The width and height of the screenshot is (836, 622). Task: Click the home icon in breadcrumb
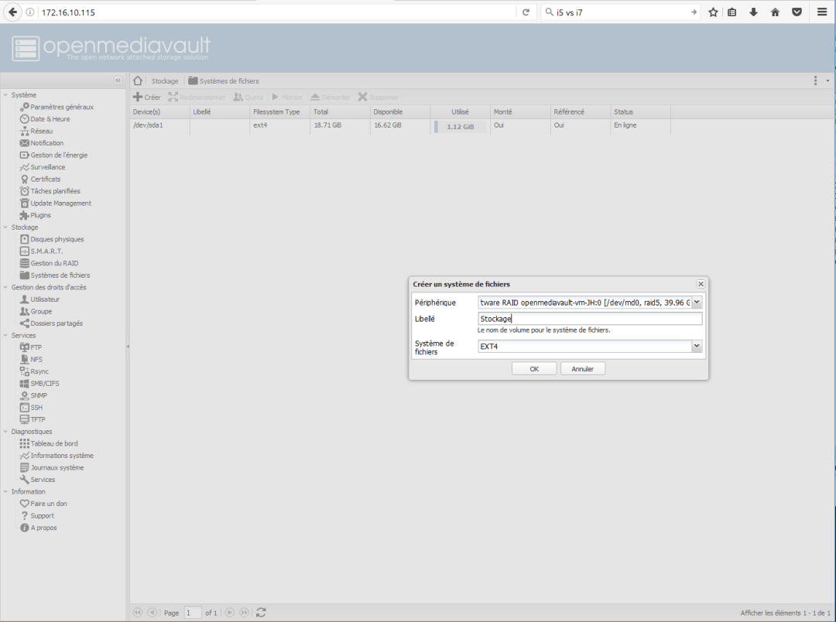click(138, 80)
